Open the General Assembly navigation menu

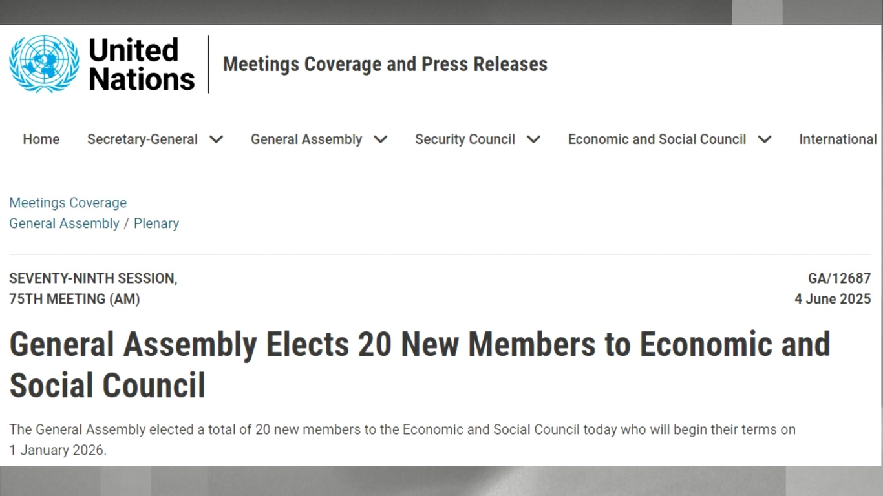pos(306,139)
